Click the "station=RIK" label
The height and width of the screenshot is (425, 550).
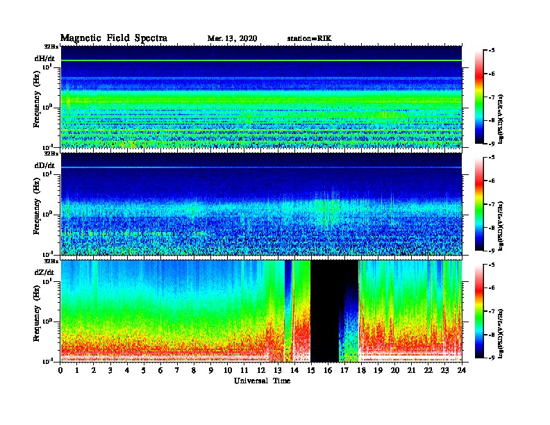(x=309, y=39)
